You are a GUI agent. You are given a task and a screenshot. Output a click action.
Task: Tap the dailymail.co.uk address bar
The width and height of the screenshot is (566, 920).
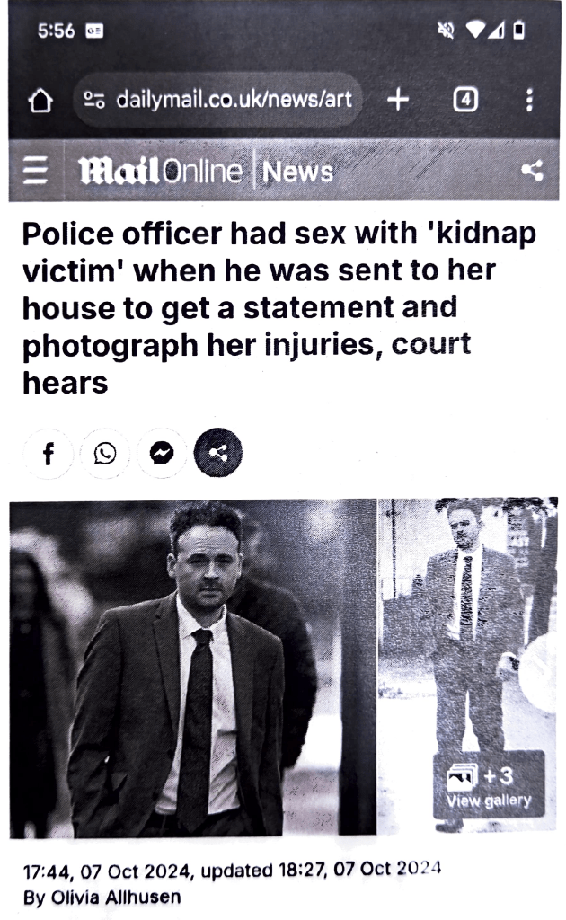(217, 100)
